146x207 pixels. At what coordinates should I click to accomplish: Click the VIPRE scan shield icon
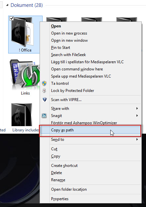[45, 99]
